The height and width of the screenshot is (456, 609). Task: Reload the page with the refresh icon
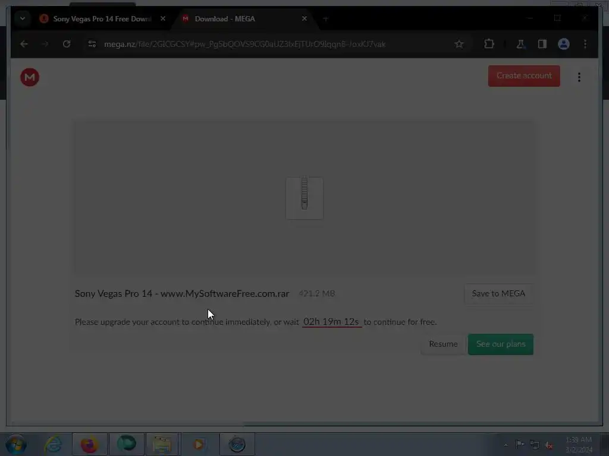click(67, 44)
